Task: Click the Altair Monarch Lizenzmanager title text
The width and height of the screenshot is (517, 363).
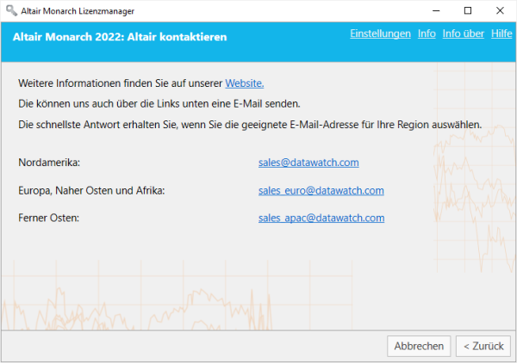Action: pos(78,11)
